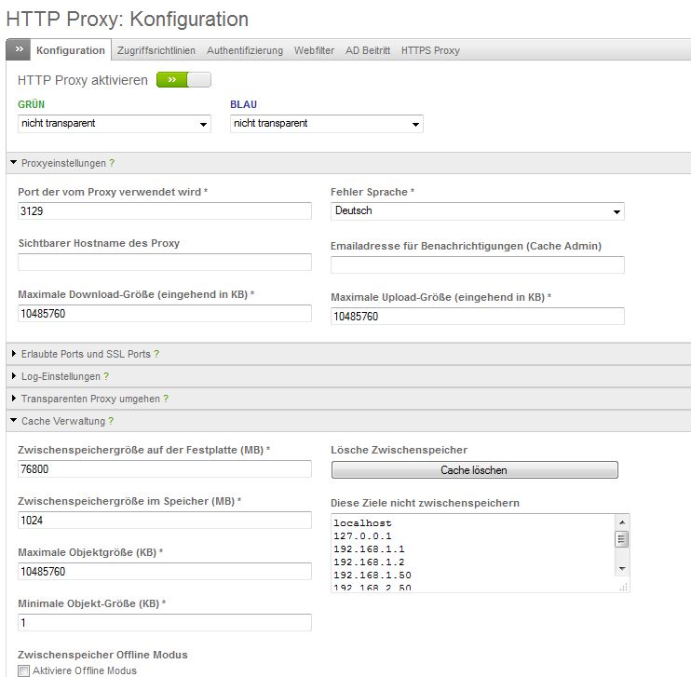Open help icon for Transparenten Proxy umgehen
The image size is (691, 677).
point(166,399)
